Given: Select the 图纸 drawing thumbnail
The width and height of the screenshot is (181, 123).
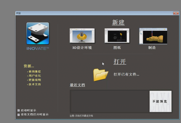Looking at the screenshot, I should [x=117, y=36].
